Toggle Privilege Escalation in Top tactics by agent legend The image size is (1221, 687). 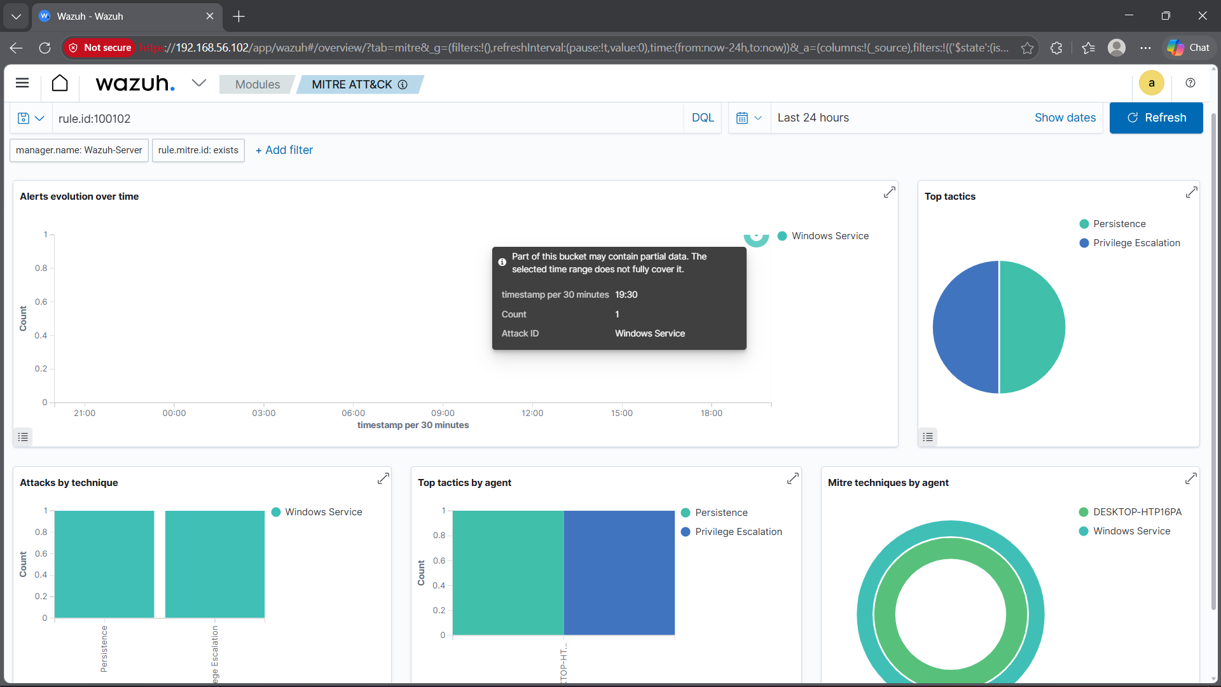tap(732, 532)
